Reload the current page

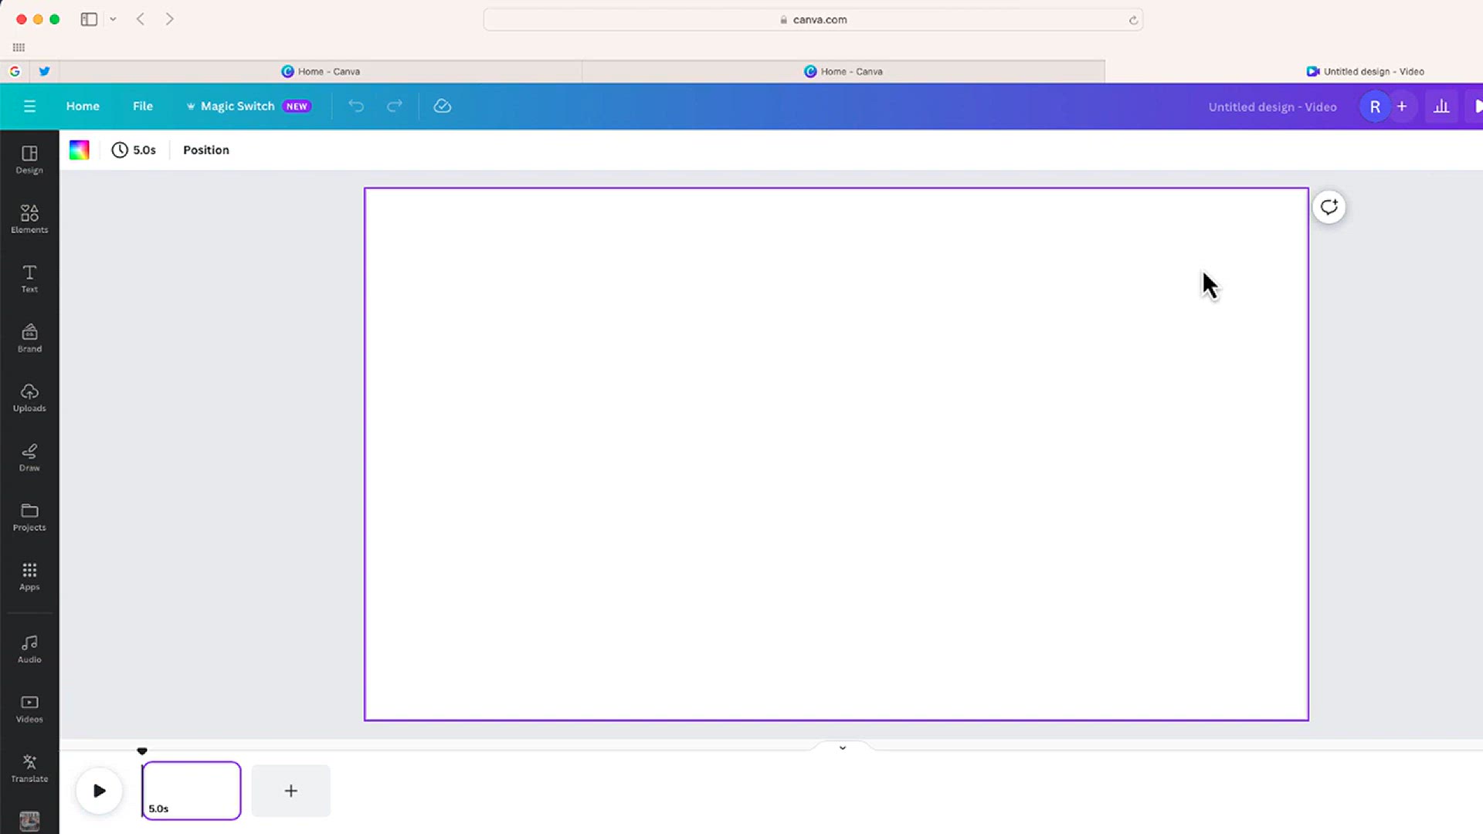click(1133, 20)
